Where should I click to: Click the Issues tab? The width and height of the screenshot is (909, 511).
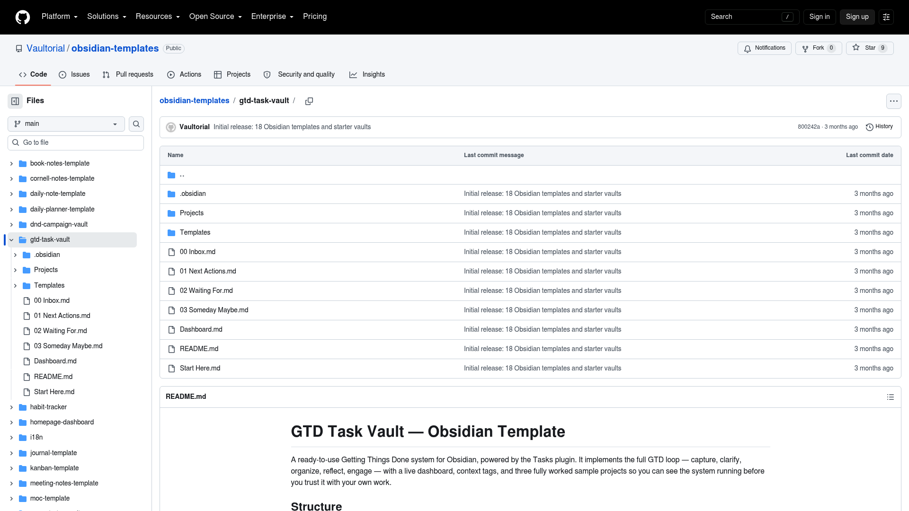[74, 75]
